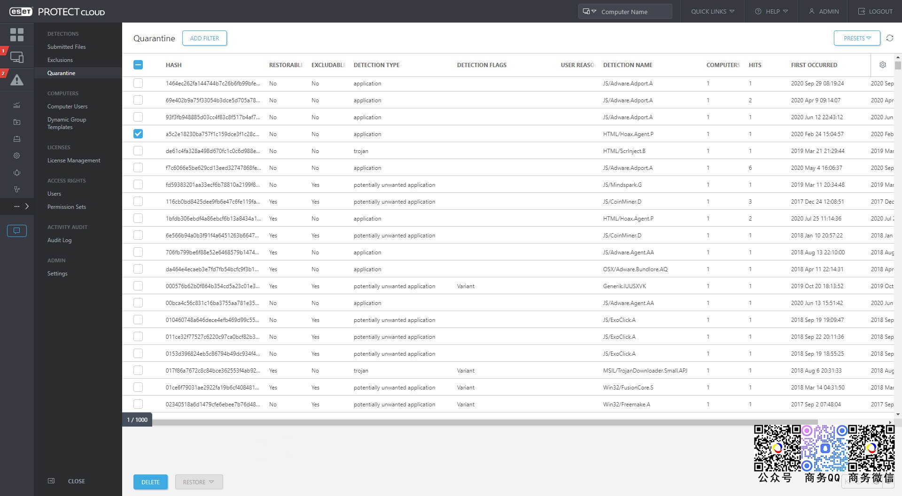Click the refresh icon next to Presets
The width and height of the screenshot is (902, 496).
(889, 38)
